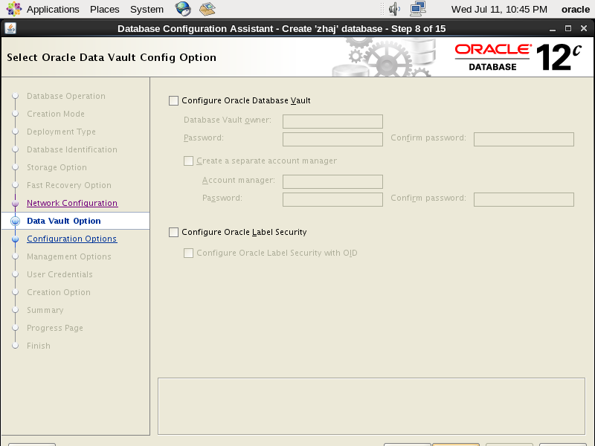Image resolution: width=595 pixels, height=446 pixels.
Task: Click the Database Vault owner field
Action: click(332, 121)
